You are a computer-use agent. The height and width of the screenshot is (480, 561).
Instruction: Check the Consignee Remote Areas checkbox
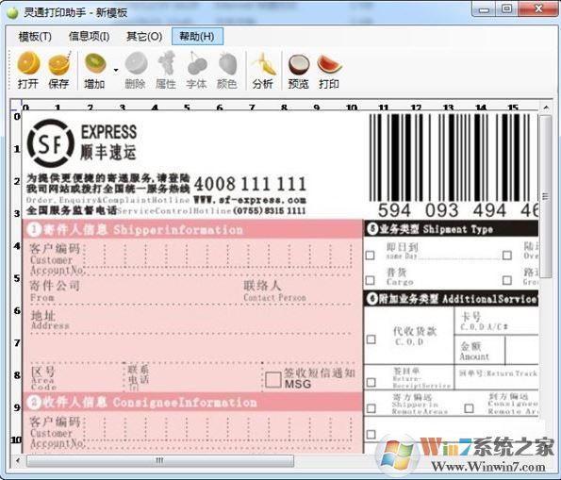click(469, 408)
